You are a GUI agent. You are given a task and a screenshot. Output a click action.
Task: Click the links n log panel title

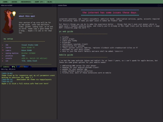pos(8,69)
